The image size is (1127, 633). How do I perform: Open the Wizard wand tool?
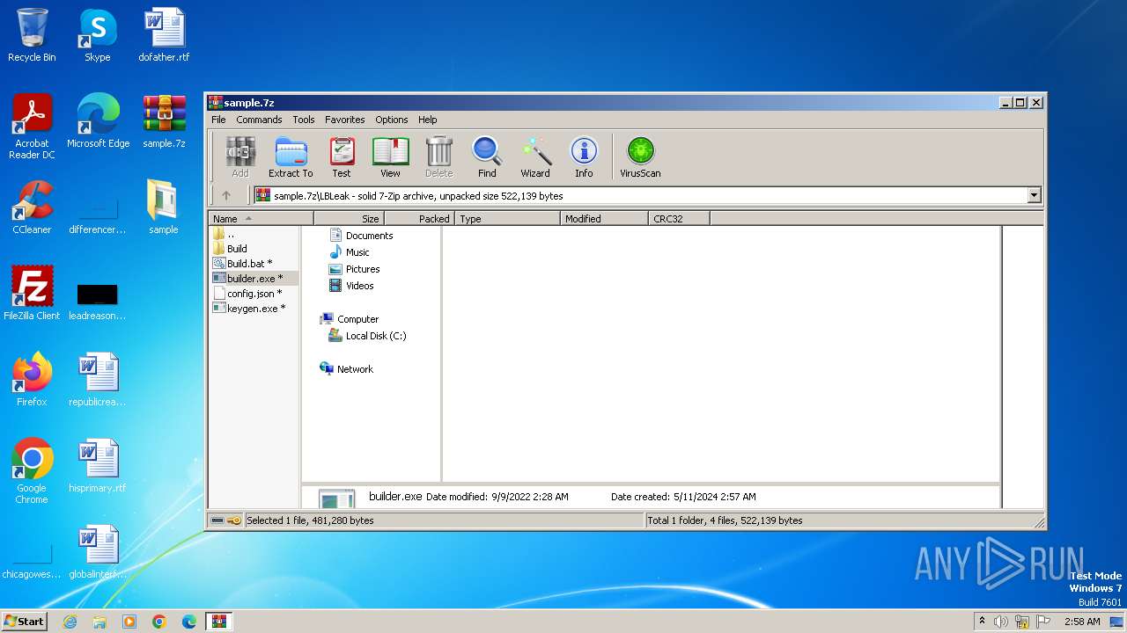coord(535,157)
